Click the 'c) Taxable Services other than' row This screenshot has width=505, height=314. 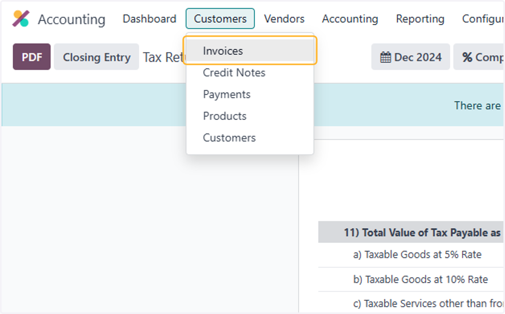[412, 303]
